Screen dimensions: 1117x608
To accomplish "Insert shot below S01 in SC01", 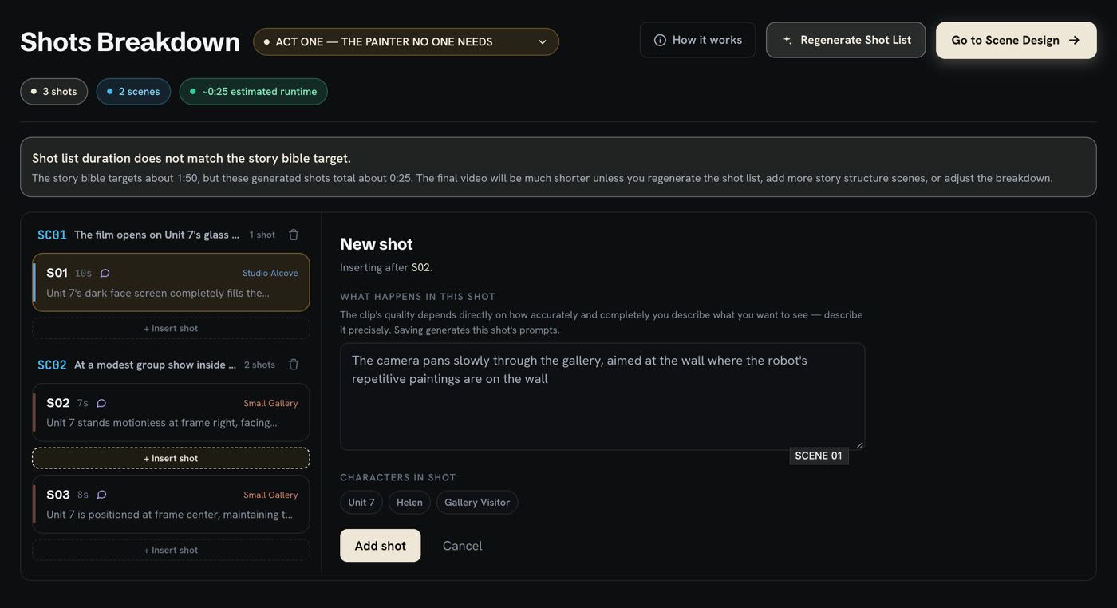I will (171, 328).
